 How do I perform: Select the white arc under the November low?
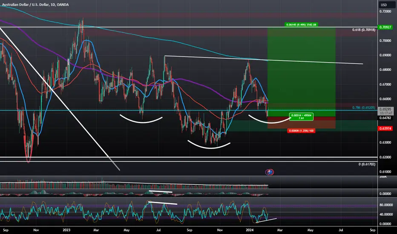pyautogui.click(x=209, y=144)
